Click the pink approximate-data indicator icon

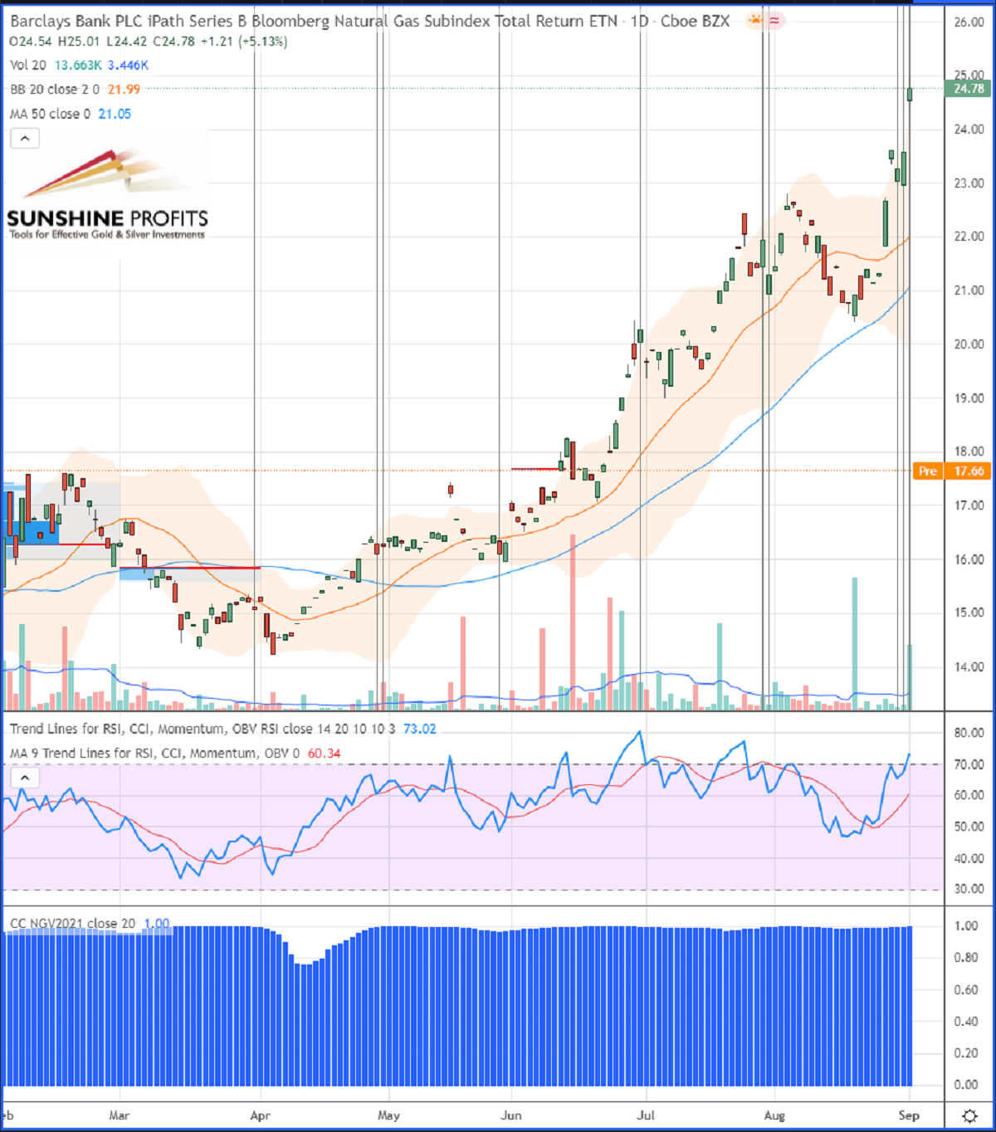tap(775, 21)
